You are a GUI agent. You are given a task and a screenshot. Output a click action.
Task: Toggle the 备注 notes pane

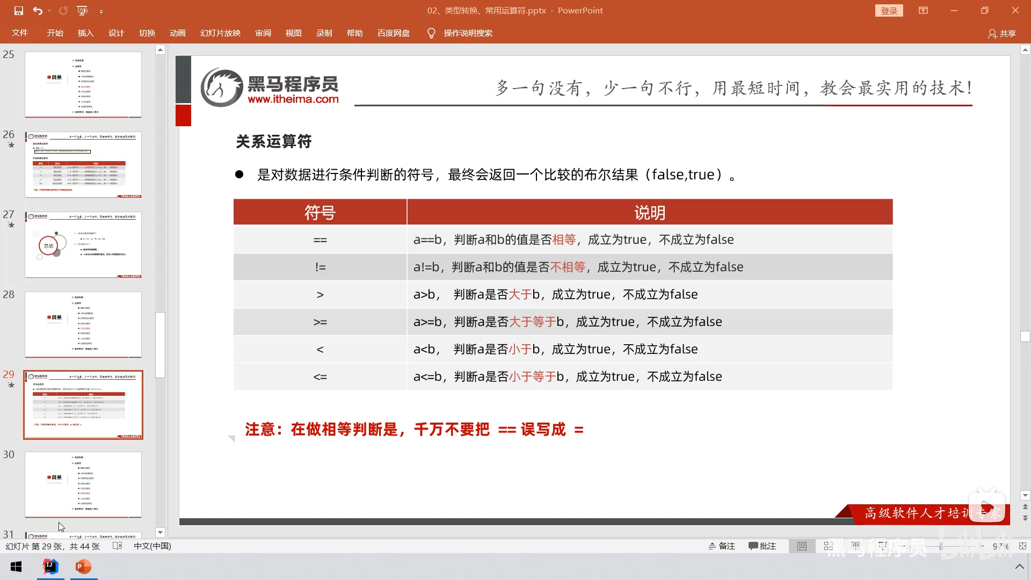click(722, 546)
